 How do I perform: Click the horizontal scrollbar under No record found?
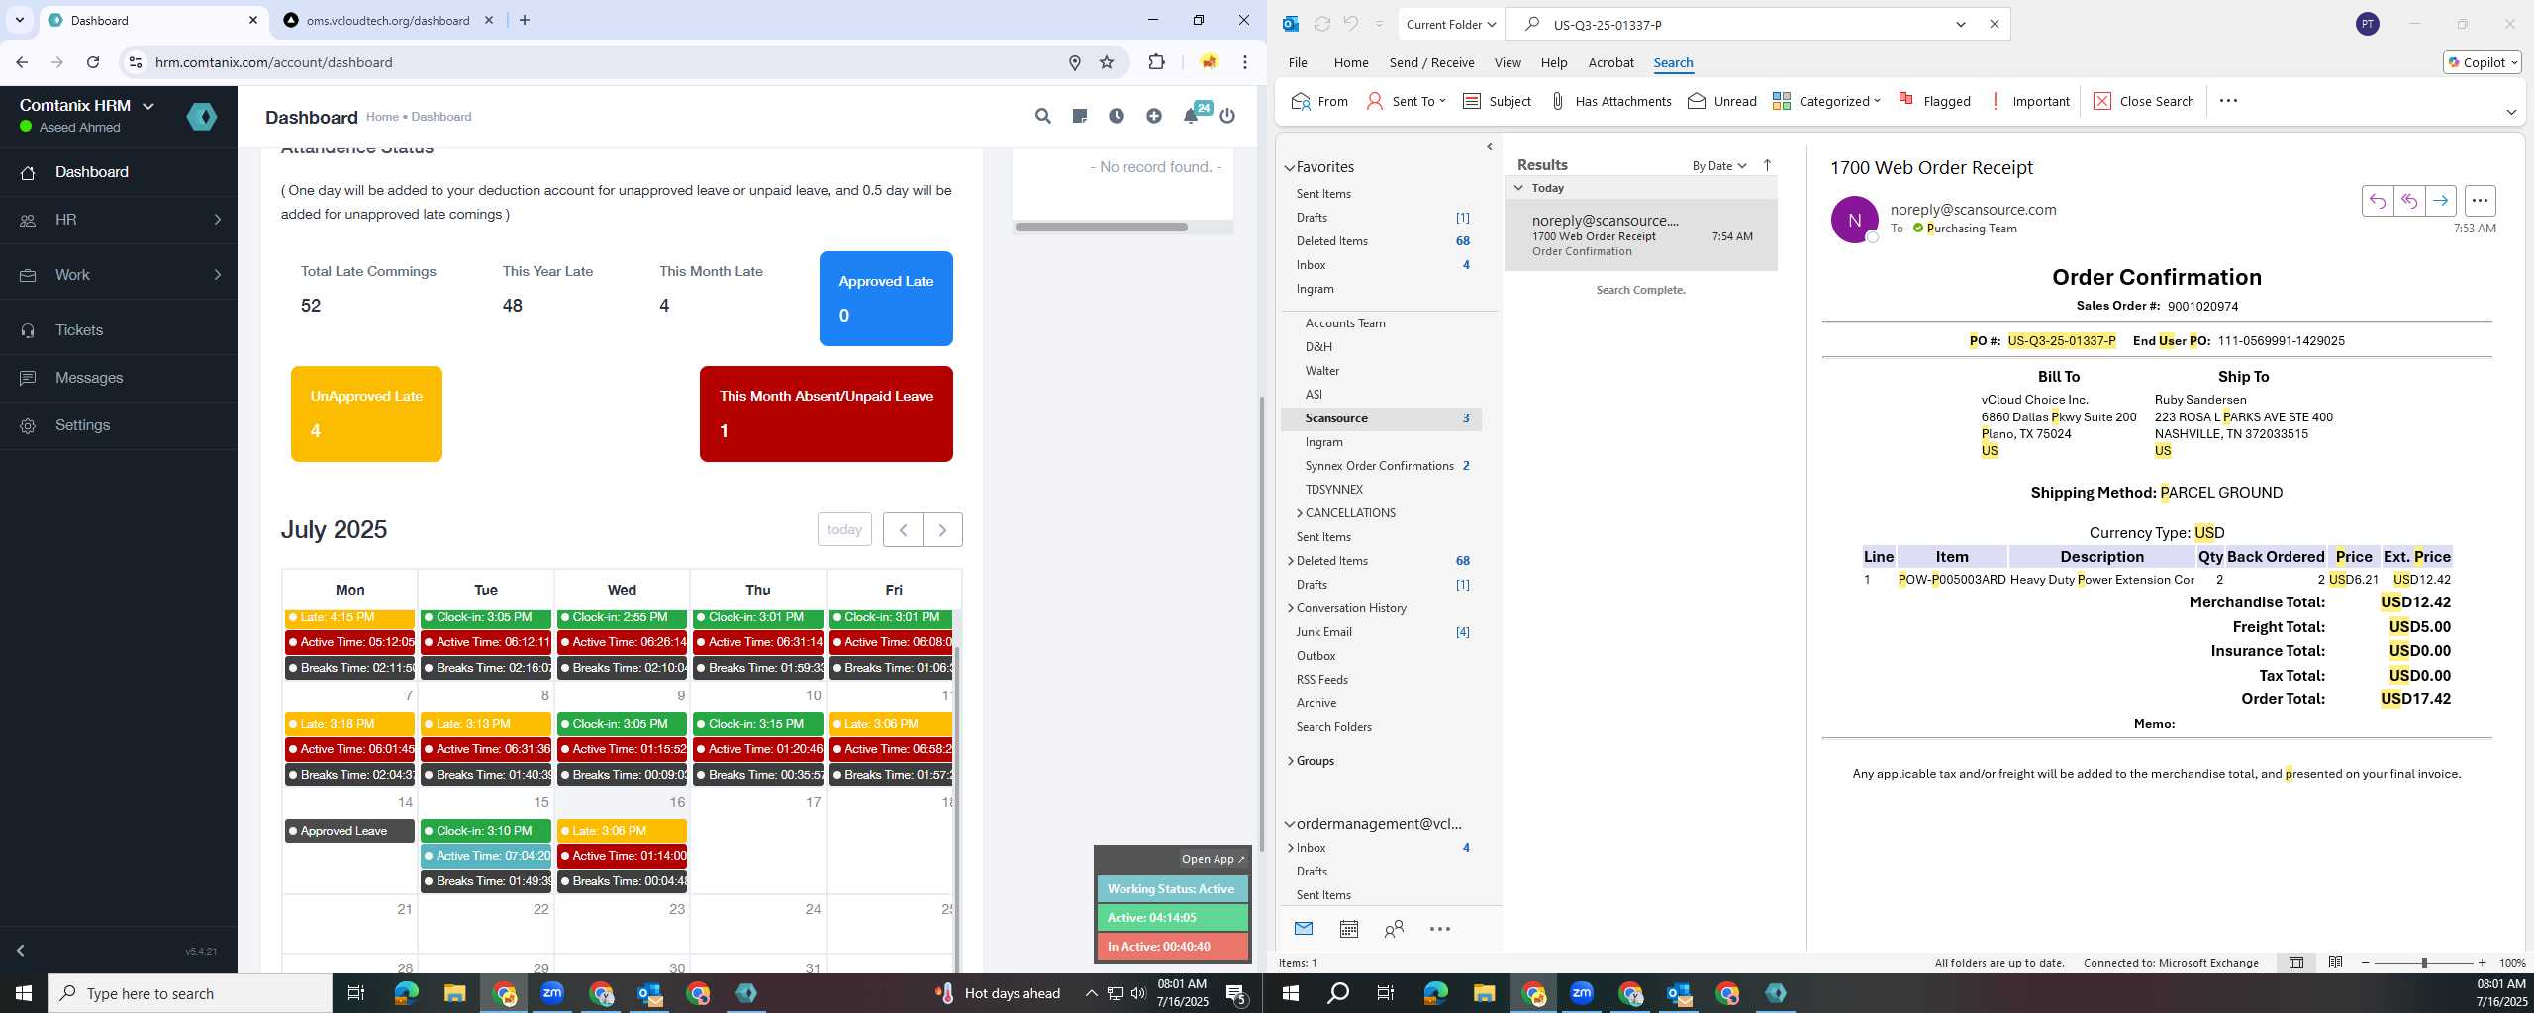tap(1101, 227)
